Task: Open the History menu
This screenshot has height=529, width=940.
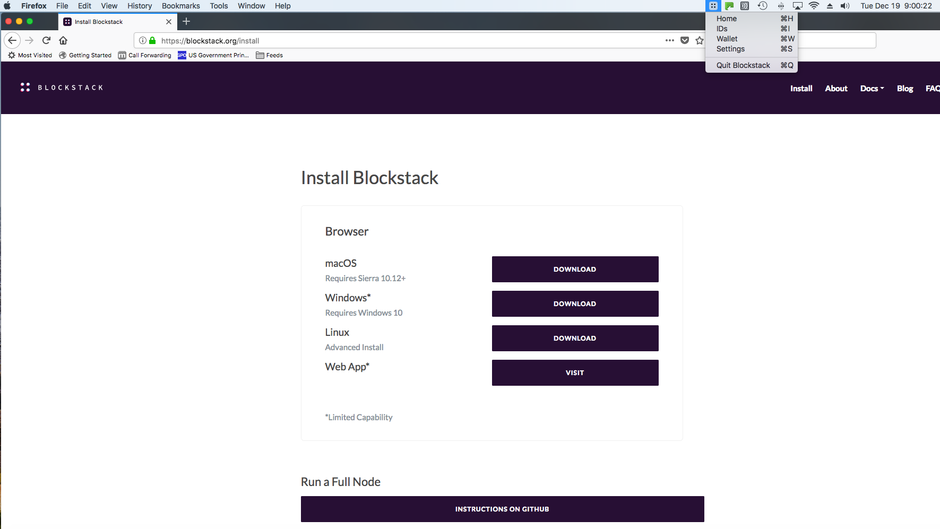Action: tap(140, 6)
